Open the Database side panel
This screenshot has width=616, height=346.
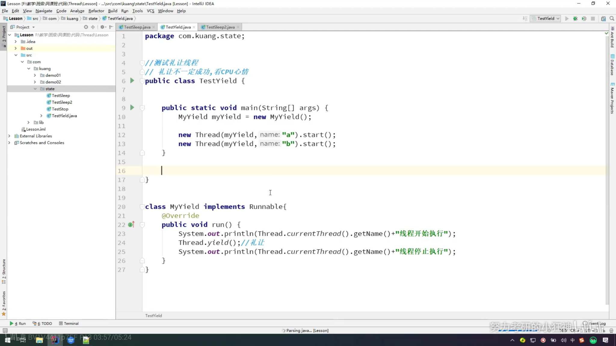[x=612, y=65]
